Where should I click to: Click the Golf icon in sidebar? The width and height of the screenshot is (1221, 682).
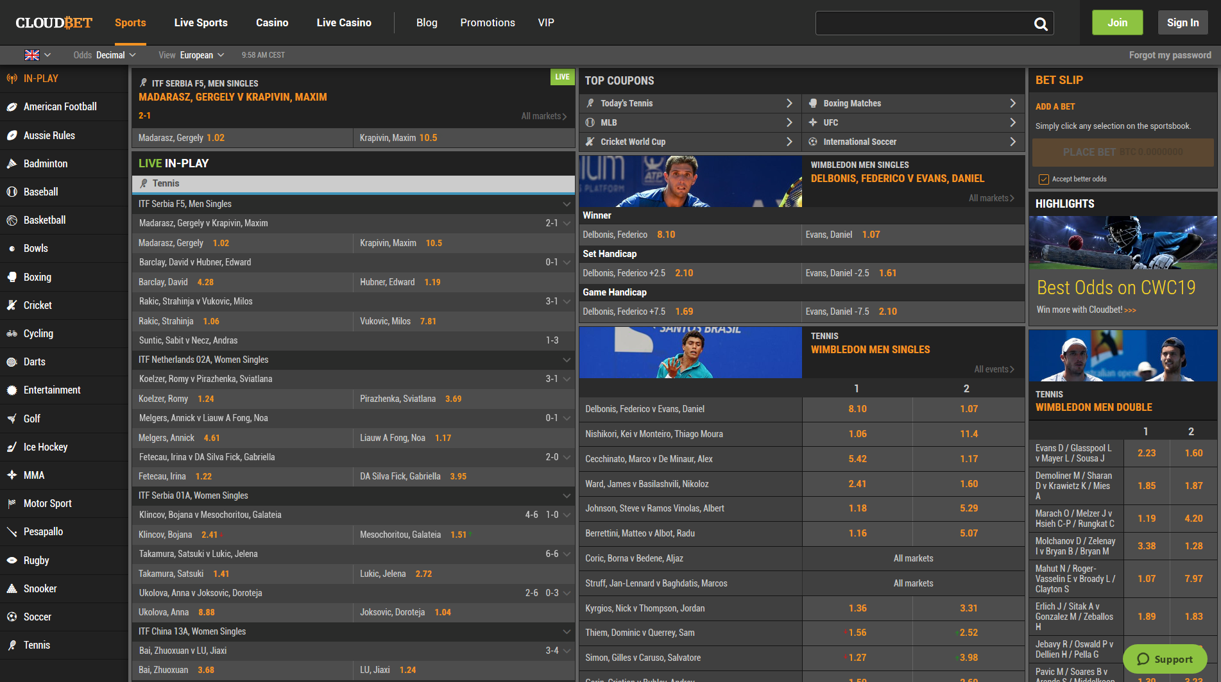tap(12, 419)
